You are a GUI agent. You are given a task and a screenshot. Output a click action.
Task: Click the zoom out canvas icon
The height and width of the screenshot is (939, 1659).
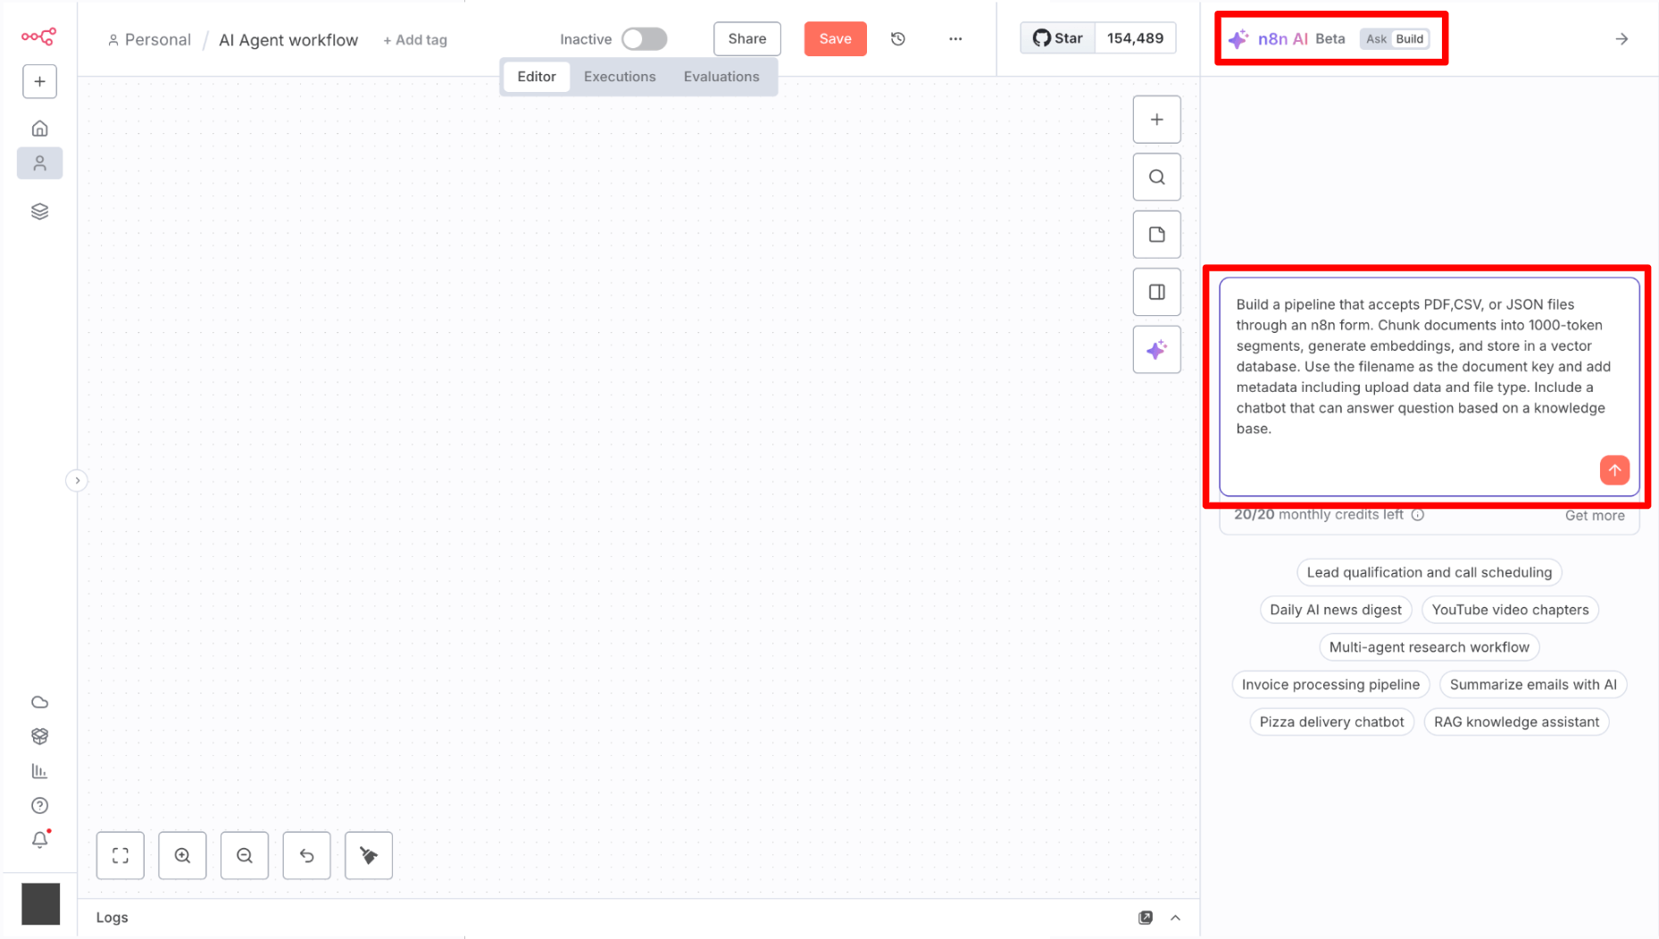(245, 855)
